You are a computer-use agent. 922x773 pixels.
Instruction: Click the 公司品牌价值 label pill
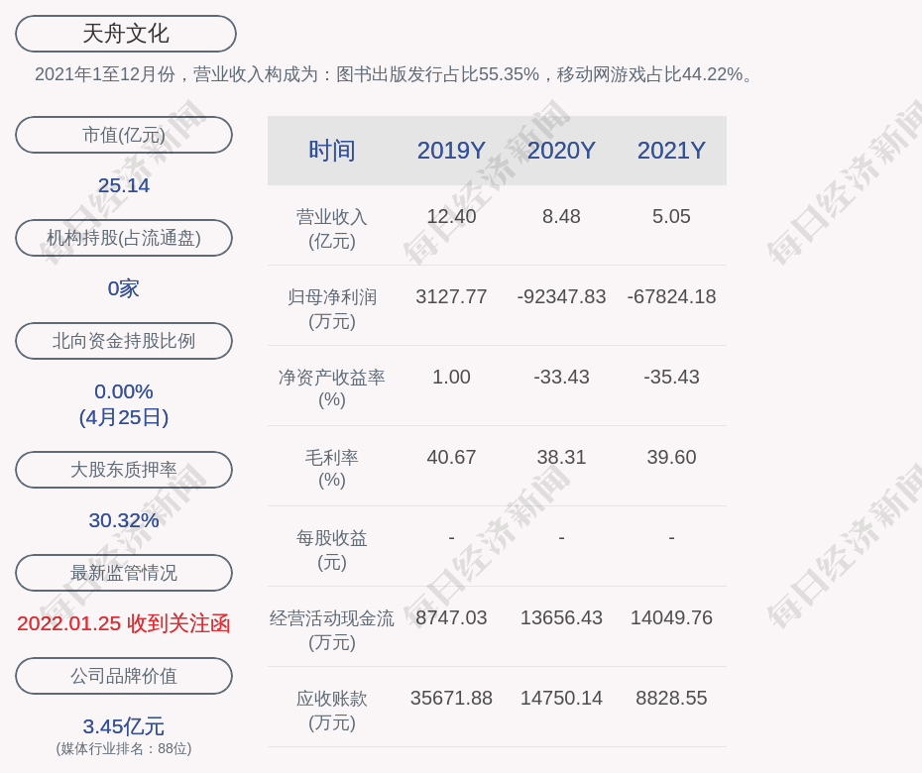(124, 676)
